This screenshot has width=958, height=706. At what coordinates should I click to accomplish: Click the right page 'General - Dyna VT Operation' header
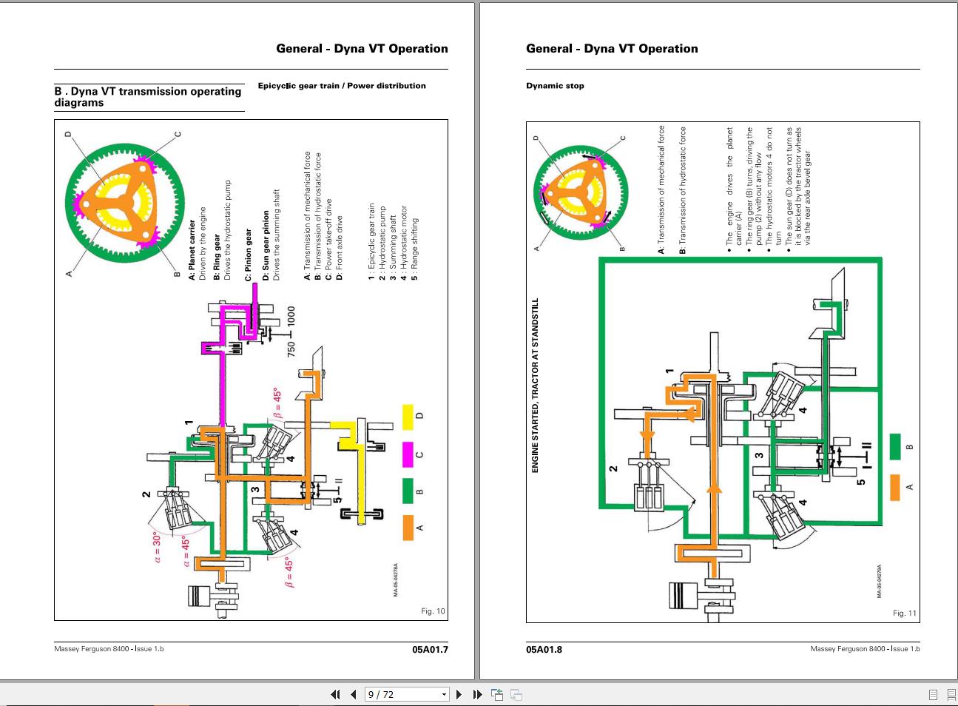coord(612,49)
